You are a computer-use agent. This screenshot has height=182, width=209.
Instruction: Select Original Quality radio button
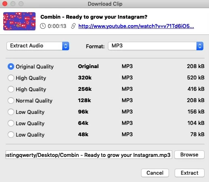[x=11, y=66]
